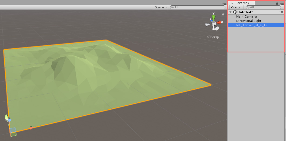Viewport: 286px width, 141px height.
Task: Toggle the Hierarchy panel lock icon
Action: [277, 3]
